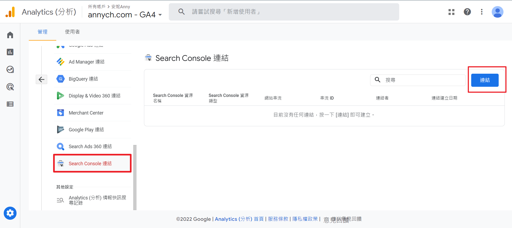
Task: Select Merchant Center menu item
Action: (x=93, y=113)
